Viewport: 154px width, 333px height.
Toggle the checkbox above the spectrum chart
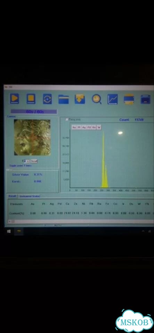[67, 120]
